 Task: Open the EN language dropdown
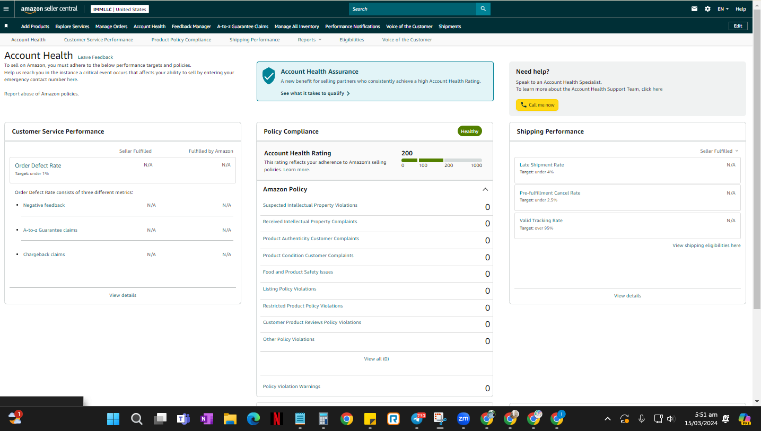(723, 9)
